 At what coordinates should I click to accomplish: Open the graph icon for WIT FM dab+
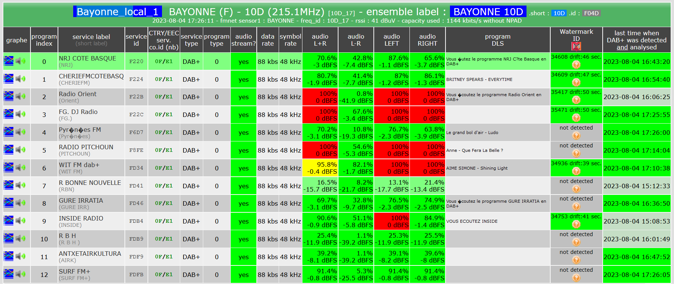[x=9, y=167]
